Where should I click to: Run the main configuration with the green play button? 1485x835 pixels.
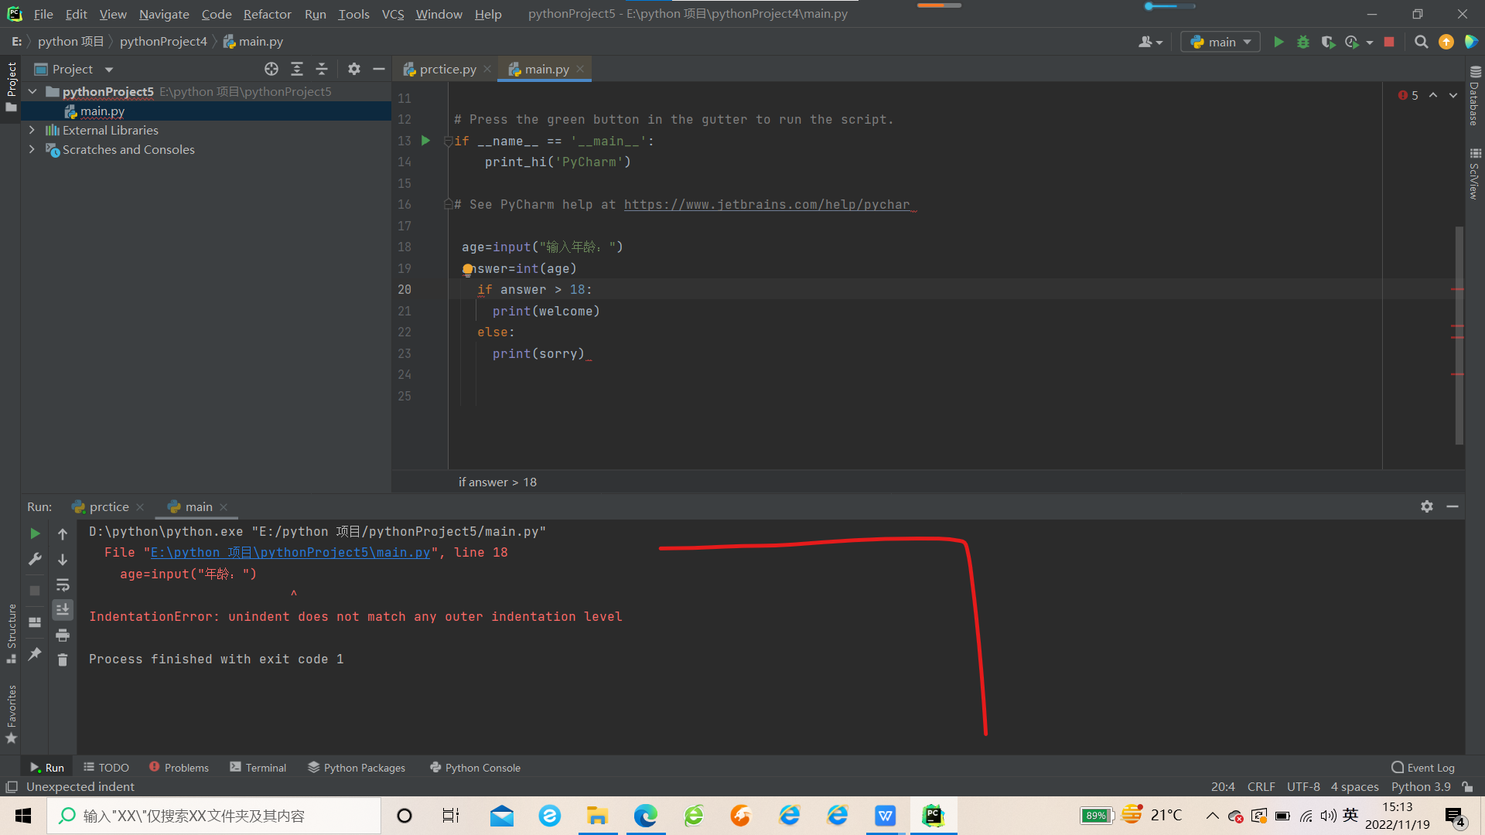click(1278, 42)
